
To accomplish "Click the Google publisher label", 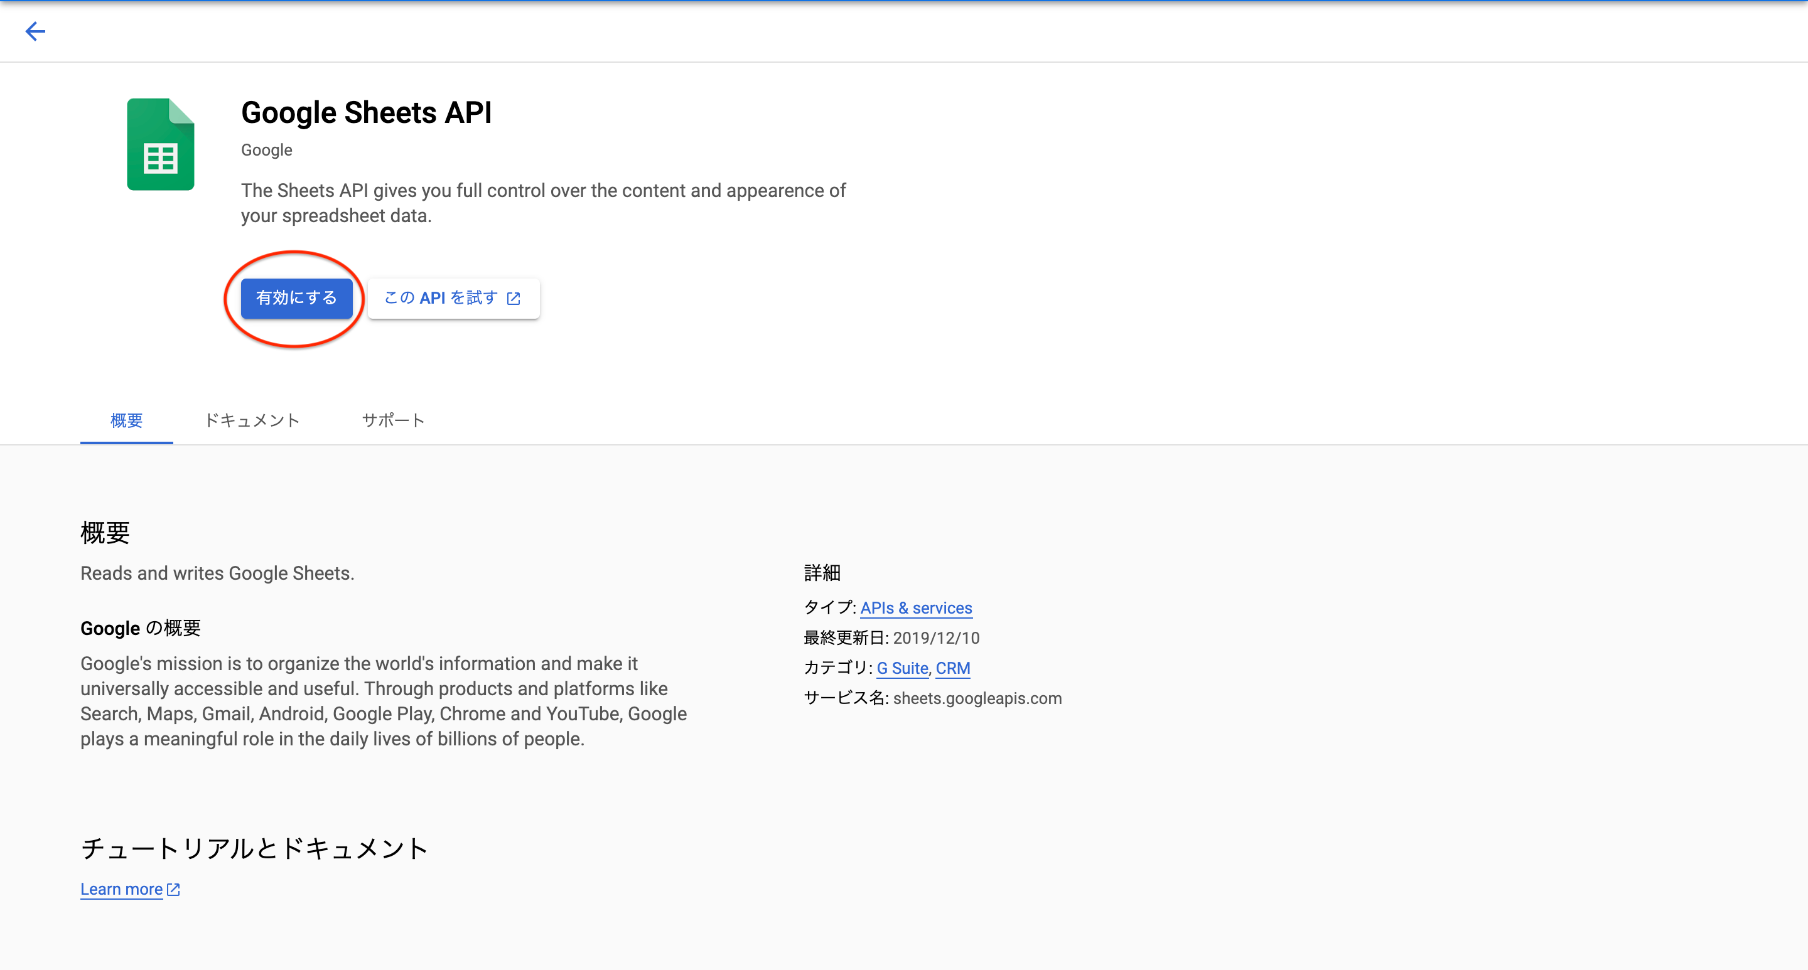I will click(266, 149).
